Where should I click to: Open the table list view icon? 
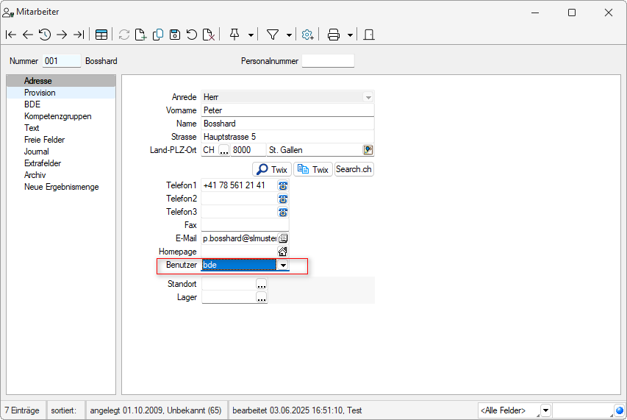(101, 35)
